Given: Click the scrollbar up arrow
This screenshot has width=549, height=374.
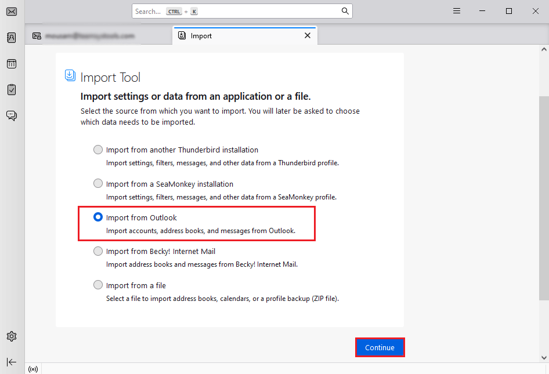Looking at the screenshot, I should pyautogui.click(x=544, y=49).
